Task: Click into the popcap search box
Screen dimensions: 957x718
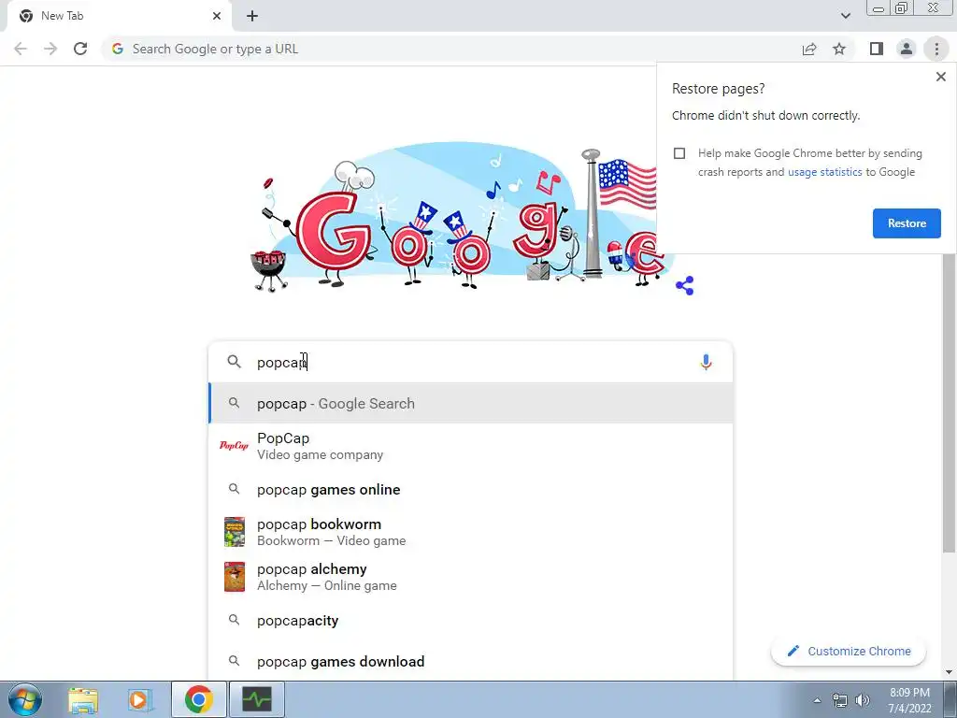Action: click(x=470, y=362)
